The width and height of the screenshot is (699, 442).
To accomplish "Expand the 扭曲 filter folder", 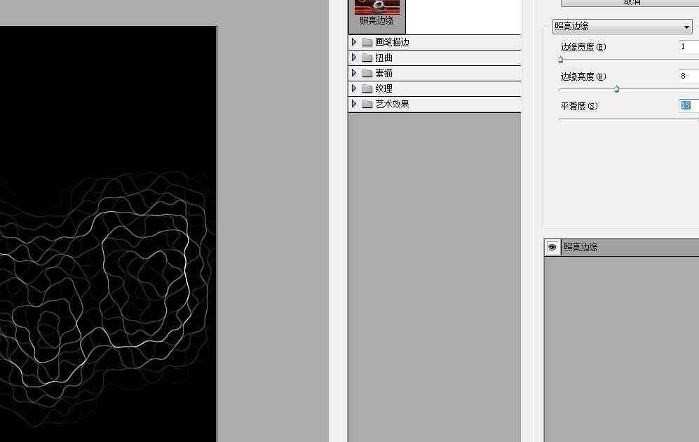I will click(x=354, y=58).
